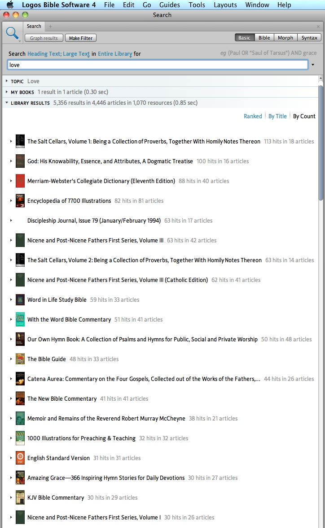Collapse the Library Results section
The height and width of the screenshot is (528, 325).
click(x=7, y=103)
